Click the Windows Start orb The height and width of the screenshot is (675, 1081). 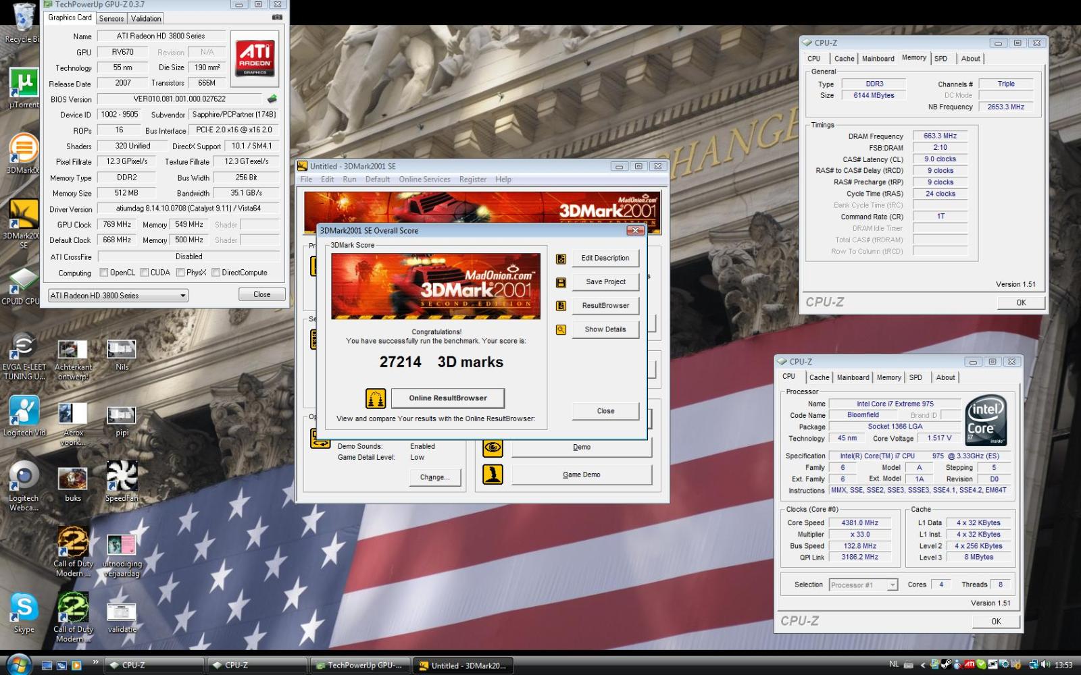pyautogui.click(x=19, y=664)
